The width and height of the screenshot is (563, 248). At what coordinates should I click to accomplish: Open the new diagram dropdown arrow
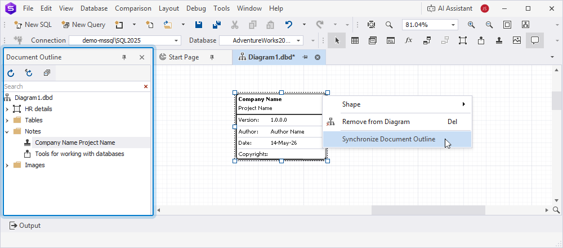[x=135, y=25]
